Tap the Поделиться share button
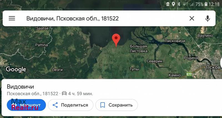 click(70, 105)
